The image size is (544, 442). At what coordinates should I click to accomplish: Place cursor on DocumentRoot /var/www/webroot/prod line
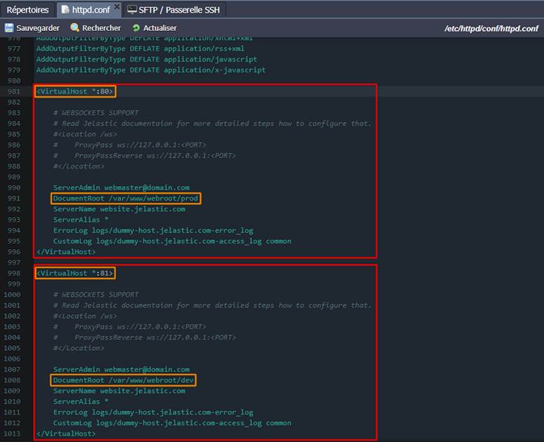(x=126, y=199)
